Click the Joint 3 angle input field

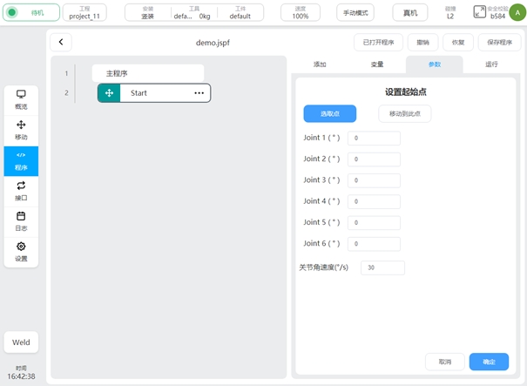(x=374, y=180)
